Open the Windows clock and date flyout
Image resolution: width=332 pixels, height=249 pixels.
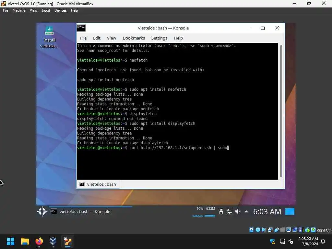[x=308, y=241]
